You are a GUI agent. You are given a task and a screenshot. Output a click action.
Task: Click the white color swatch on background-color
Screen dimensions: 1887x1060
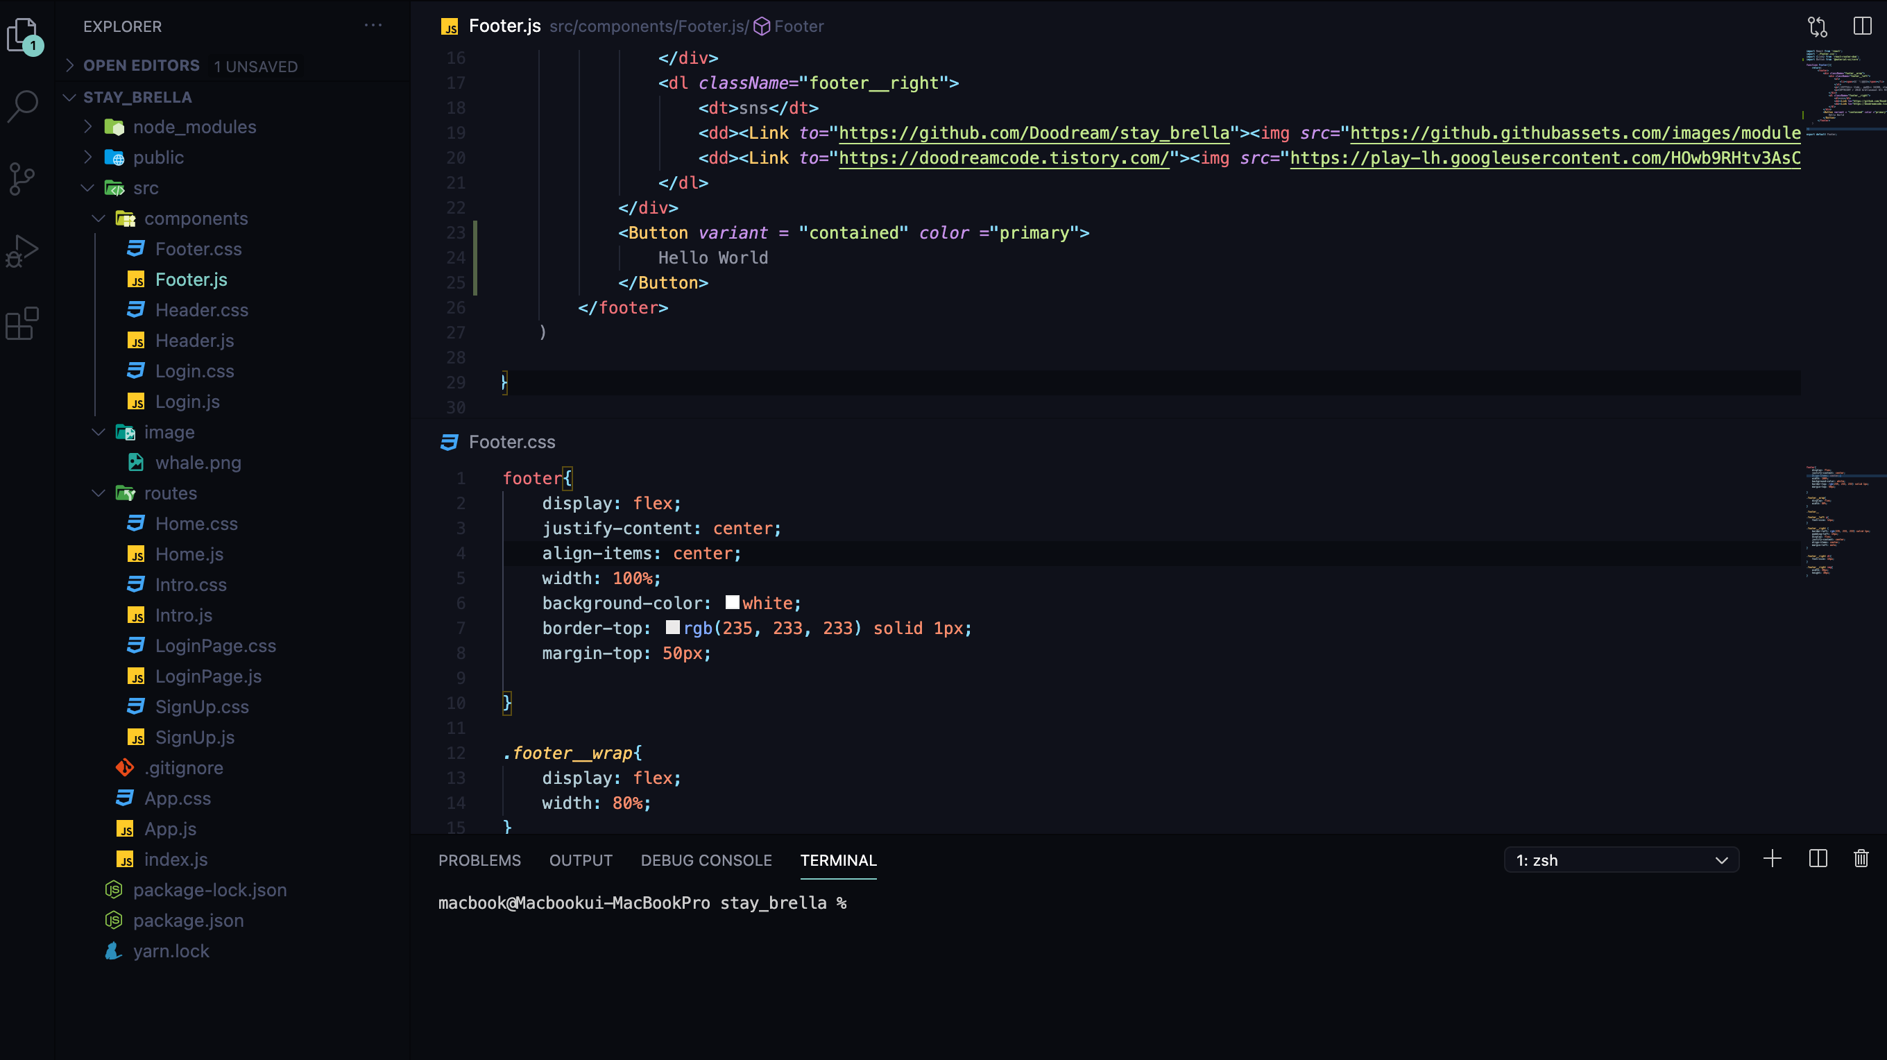click(x=732, y=602)
